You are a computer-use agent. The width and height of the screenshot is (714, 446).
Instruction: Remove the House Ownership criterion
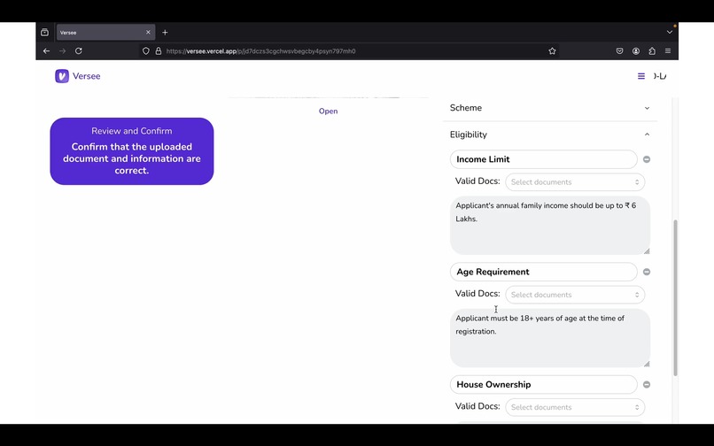click(647, 385)
